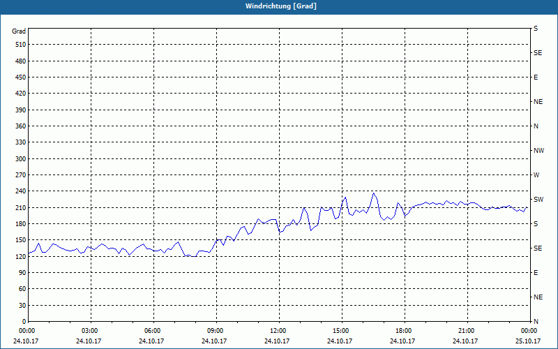Click the NW compass label
The height and width of the screenshot is (349, 558).
(538, 151)
